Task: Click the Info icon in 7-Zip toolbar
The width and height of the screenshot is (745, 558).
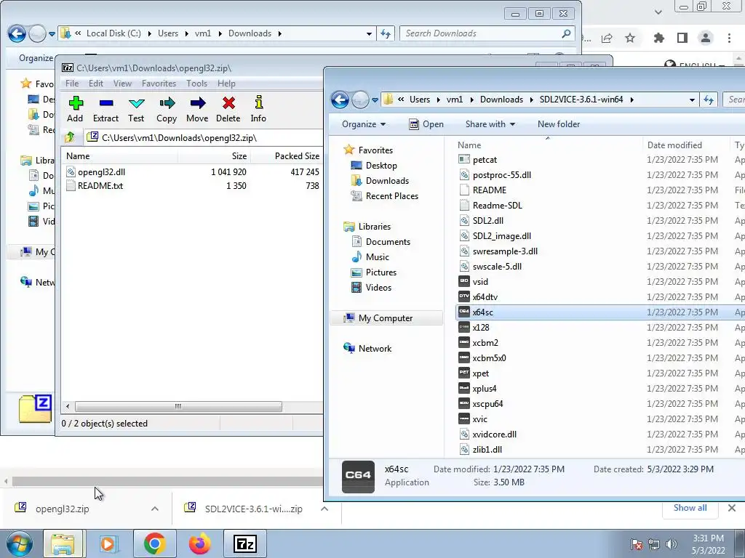Action: click(x=258, y=110)
